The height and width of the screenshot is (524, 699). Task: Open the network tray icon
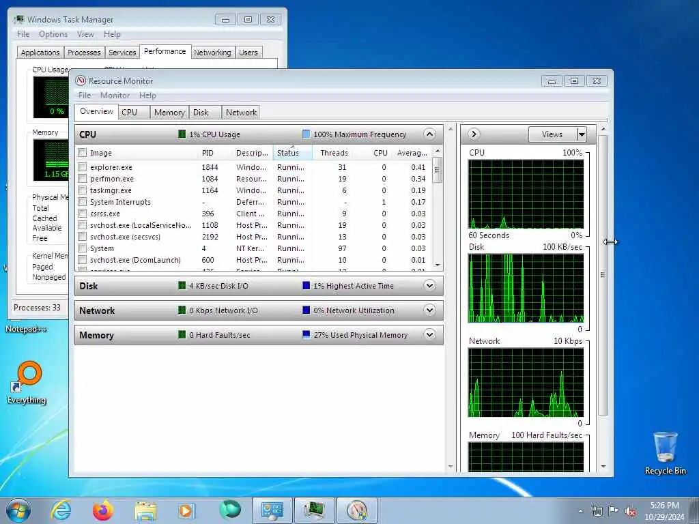click(597, 511)
